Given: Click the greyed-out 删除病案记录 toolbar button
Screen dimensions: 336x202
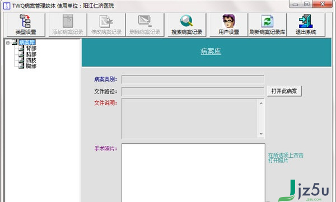Looking at the screenshot, I should click(145, 25).
